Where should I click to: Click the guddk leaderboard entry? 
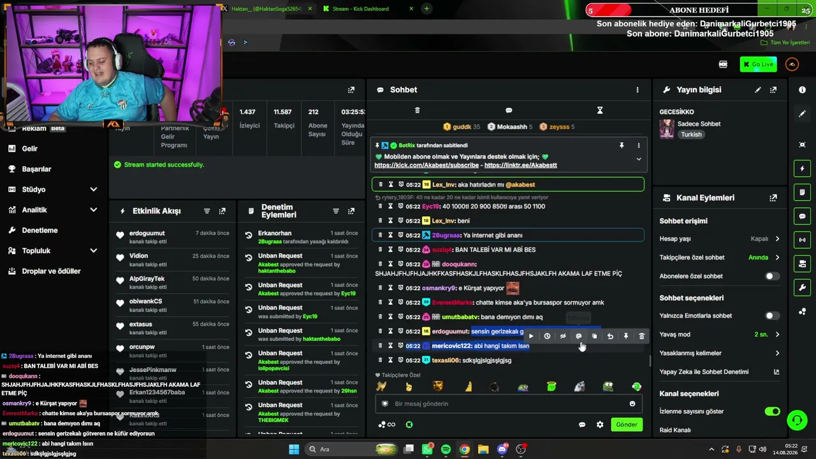pyautogui.click(x=462, y=127)
